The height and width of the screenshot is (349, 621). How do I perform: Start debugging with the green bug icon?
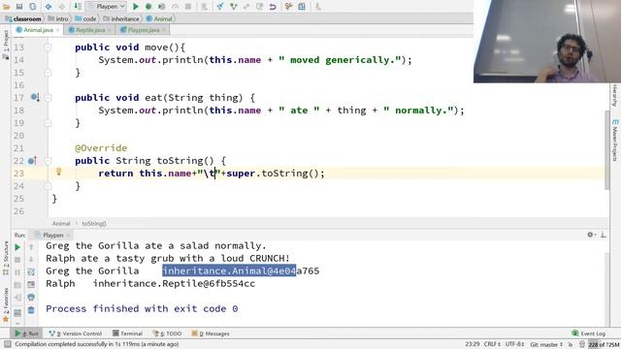pyautogui.click(x=148, y=7)
